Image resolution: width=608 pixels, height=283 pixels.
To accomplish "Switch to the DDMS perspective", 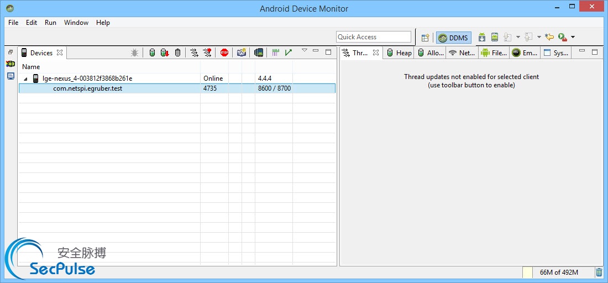I will [454, 38].
